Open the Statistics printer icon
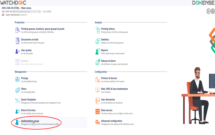 point(98,41)
